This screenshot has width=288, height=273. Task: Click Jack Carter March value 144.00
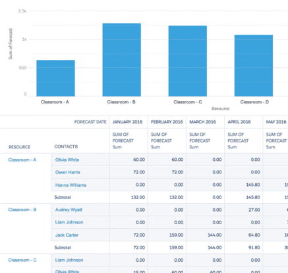click(x=215, y=235)
